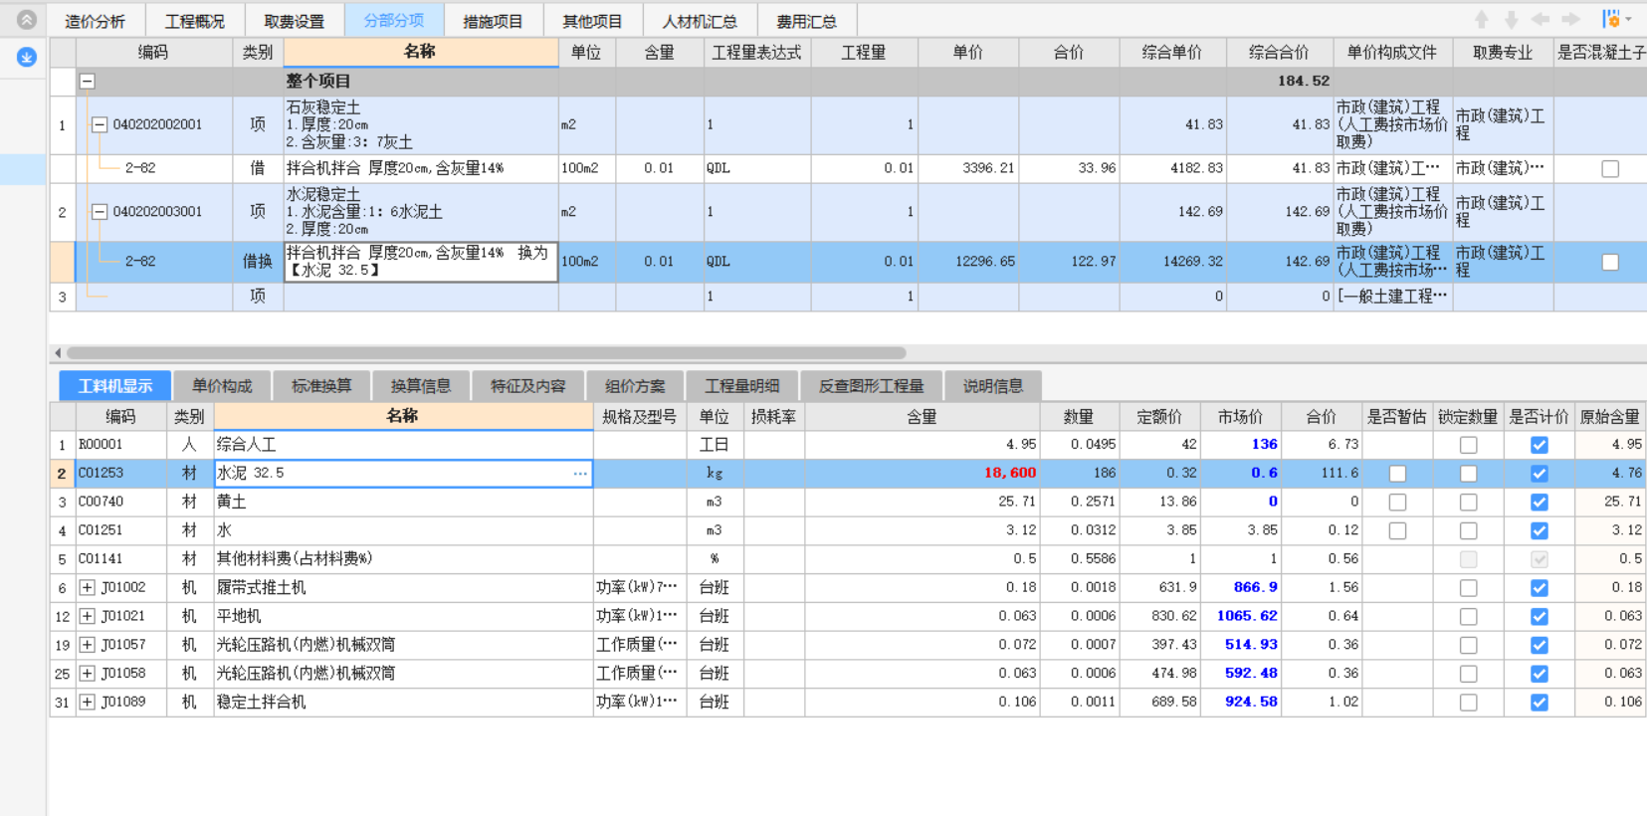Click the name field of selected 2-62 借换 row

(x=420, y=262)
